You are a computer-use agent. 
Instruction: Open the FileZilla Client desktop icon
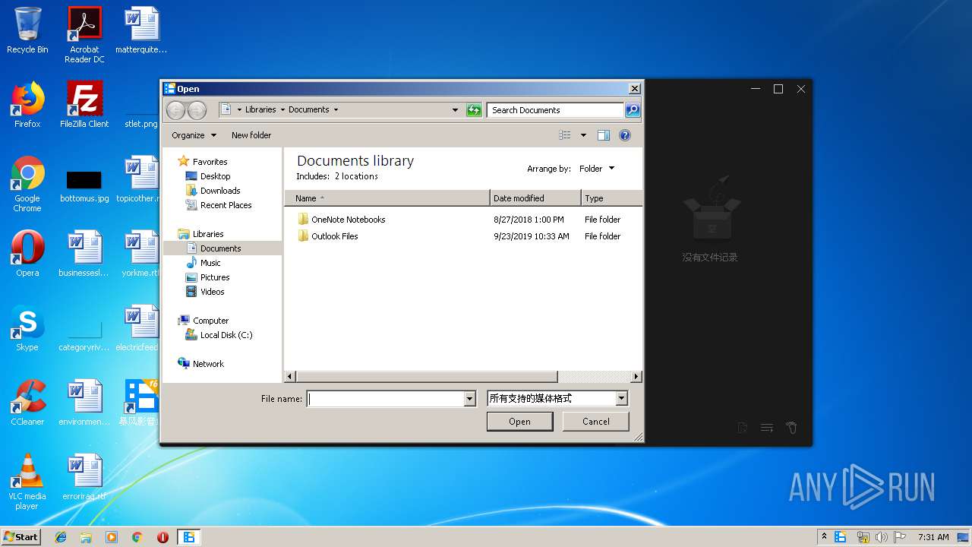pyautogui.click(x=84, y=105)
